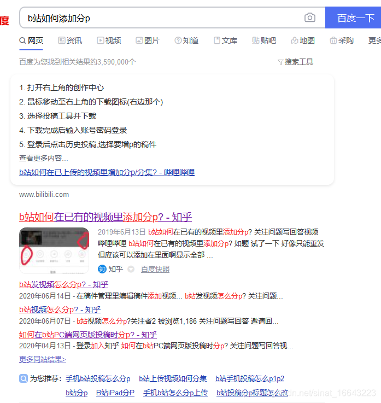The image size is (381, 403).
Task: Open suggestion 手机b站怎么分p上传
Action: pyautogui.click(x=175, y=393)
